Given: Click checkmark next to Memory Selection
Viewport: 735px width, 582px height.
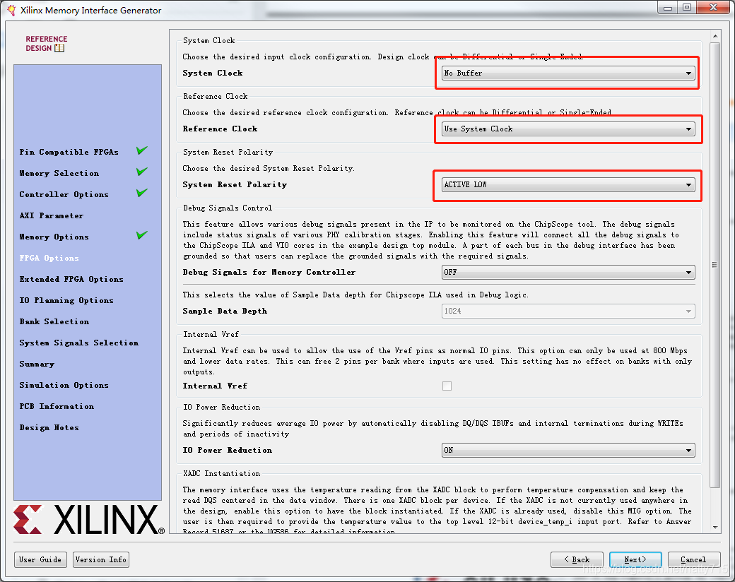Looking at the screenshot, I should click(142, 172).
